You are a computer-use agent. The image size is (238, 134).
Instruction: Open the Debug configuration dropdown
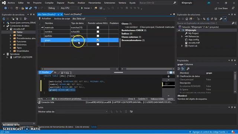click(x=53, y=8)
